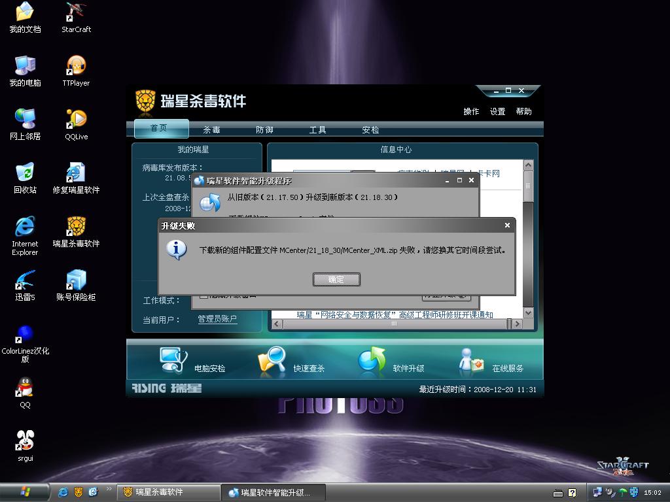Click the keyboard language bar icon

[558, 493]
